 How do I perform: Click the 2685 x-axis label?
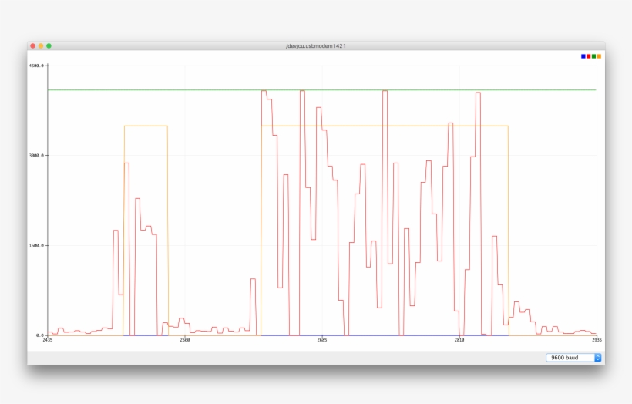coord(321,340)
